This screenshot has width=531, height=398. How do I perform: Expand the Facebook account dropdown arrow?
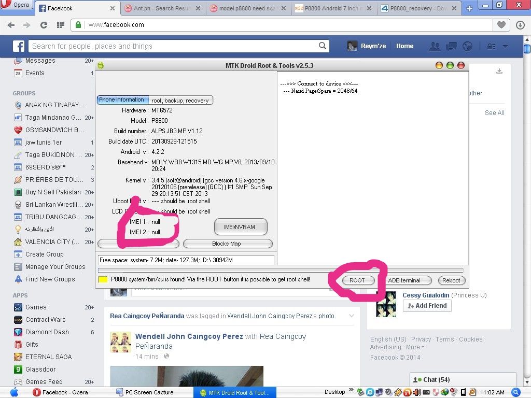point(505,46)
